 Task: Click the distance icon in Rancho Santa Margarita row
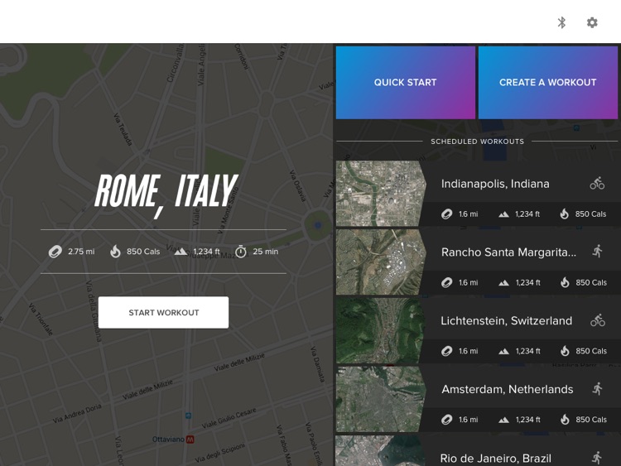coord(447,283)
